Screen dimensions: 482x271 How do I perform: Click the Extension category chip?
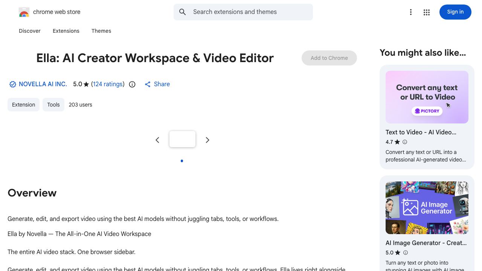coord(23,105)
